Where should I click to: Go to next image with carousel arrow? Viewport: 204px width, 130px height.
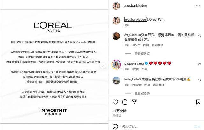click(x=103, y=66)
